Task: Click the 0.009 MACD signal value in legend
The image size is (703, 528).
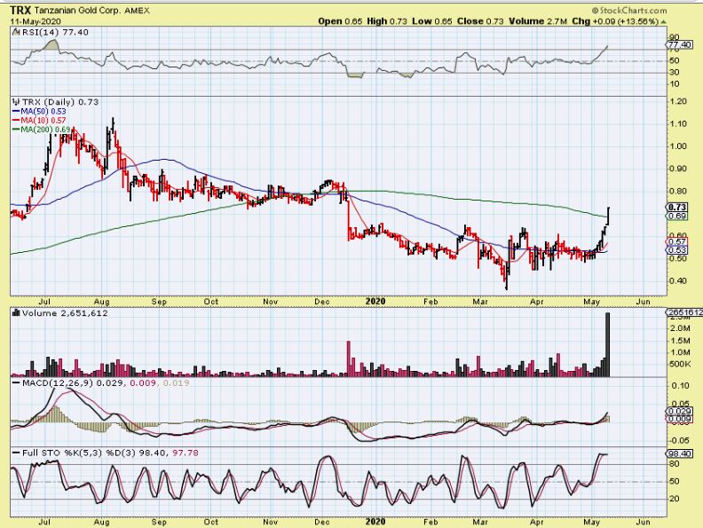Action: tap(143, 383)
